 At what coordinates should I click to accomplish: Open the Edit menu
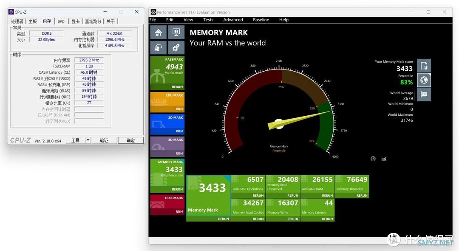pyautogui.click(x=170, y=20)
